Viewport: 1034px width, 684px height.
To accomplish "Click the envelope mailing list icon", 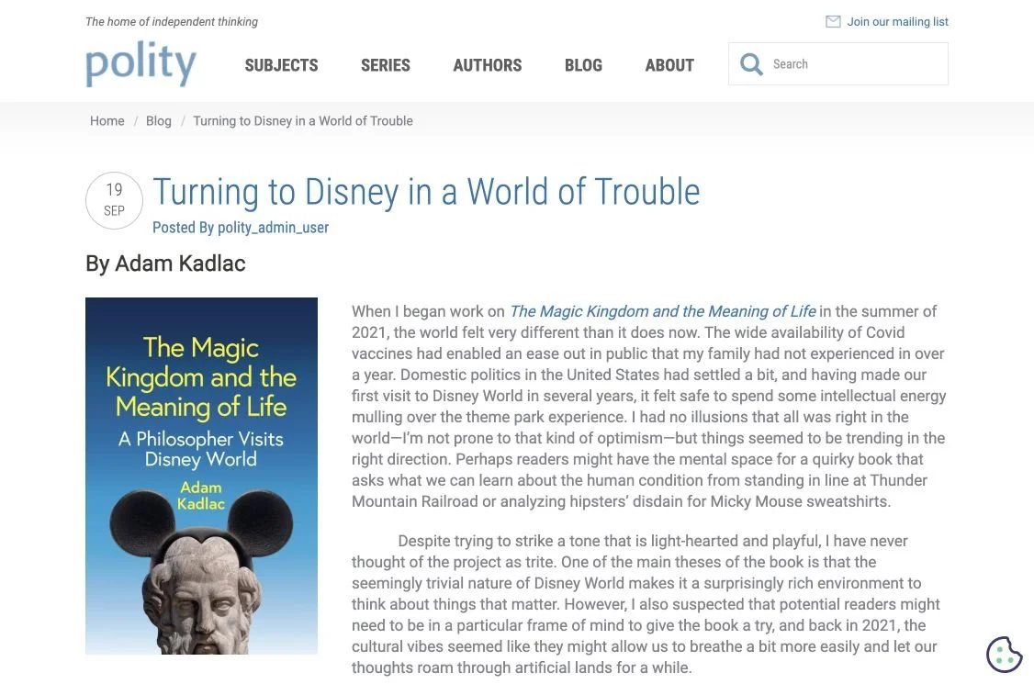I will point(833,22).
